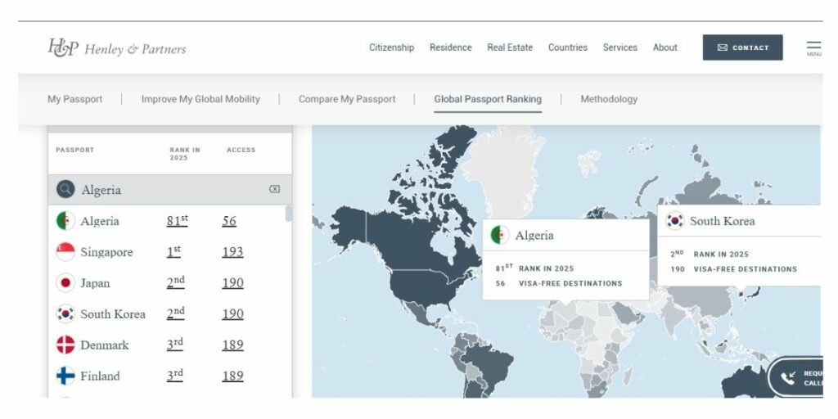838x419 pixels.
Task: Select the Algeria name in the list row
Action: [100, 221]
